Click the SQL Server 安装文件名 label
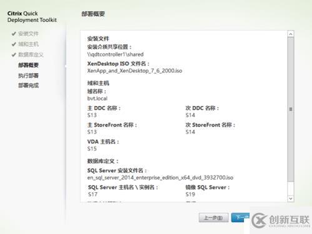This screenshot has width=312, height=234. pyautogui.click(x=117, y=170)
